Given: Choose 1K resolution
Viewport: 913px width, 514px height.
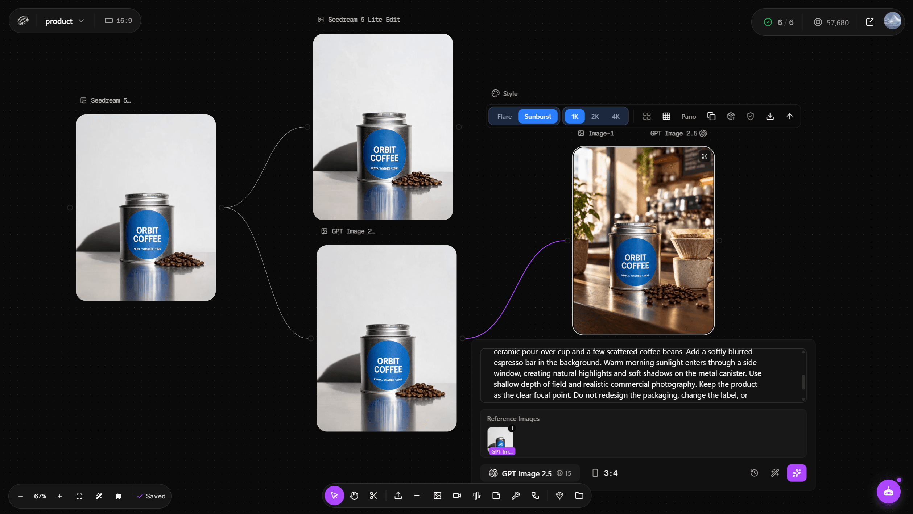Looking at the screenshot, I should (x=575, y=116).
